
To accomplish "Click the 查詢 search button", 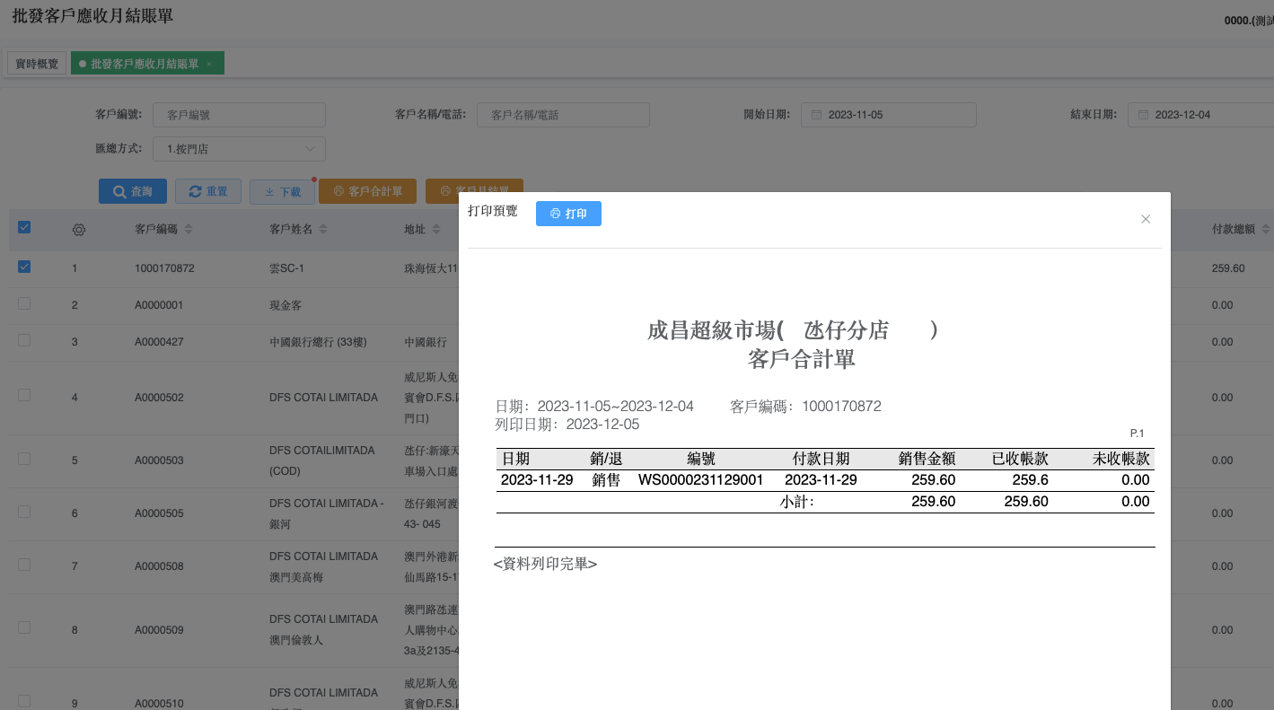I will coord(133,191).
